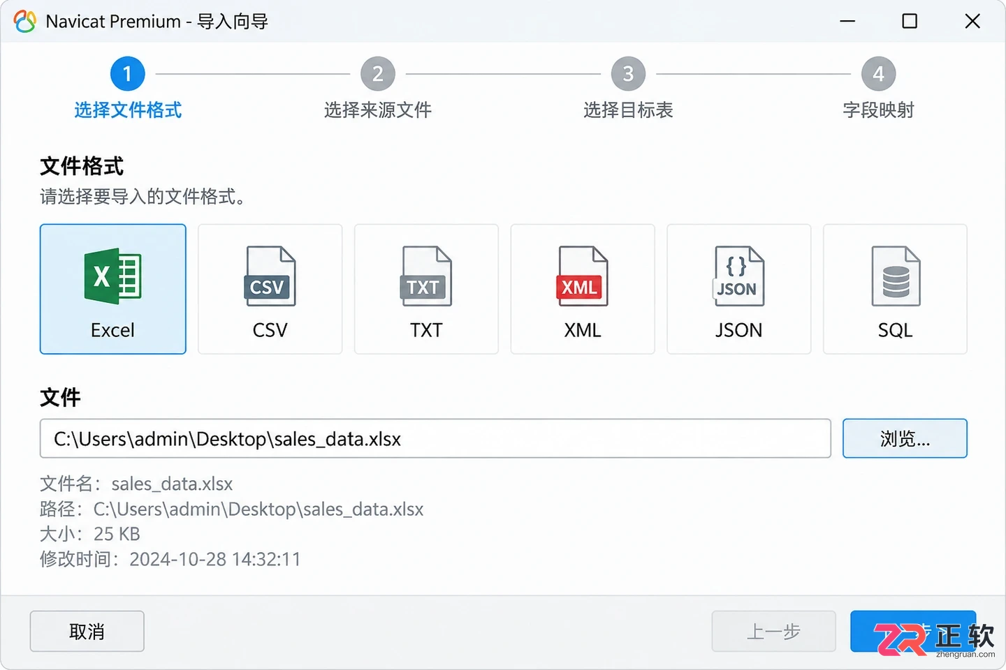The image size is (1006, 670).
Task: Click the 文件格式 section heading
Action: click(82, 166)
